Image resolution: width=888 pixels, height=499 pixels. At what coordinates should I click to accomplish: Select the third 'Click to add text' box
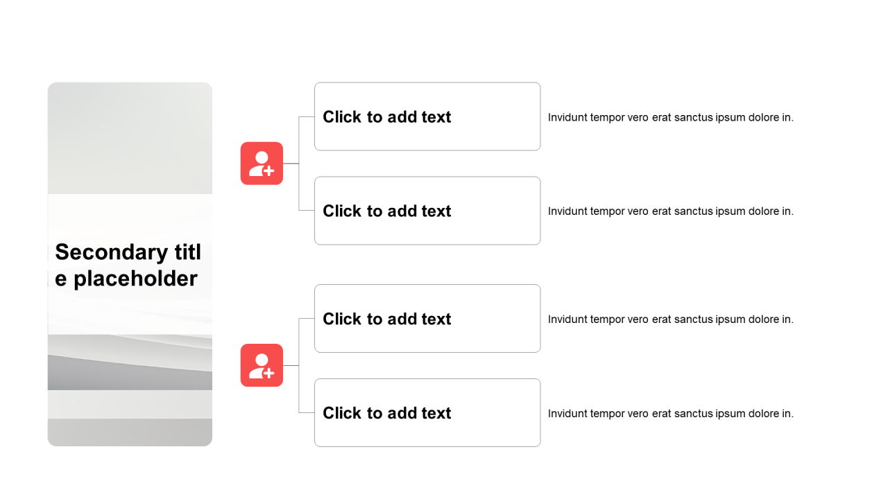[x=427, y=319]
